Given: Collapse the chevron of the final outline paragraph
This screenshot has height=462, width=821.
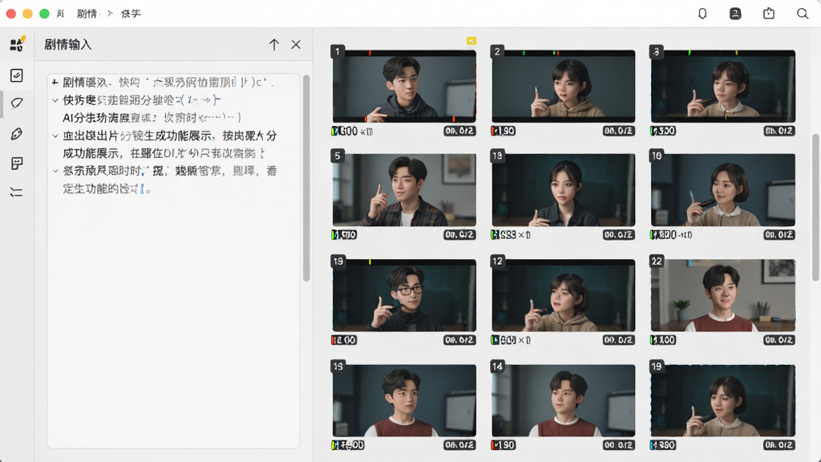Looking at the screenshot, I should (55, 171).
